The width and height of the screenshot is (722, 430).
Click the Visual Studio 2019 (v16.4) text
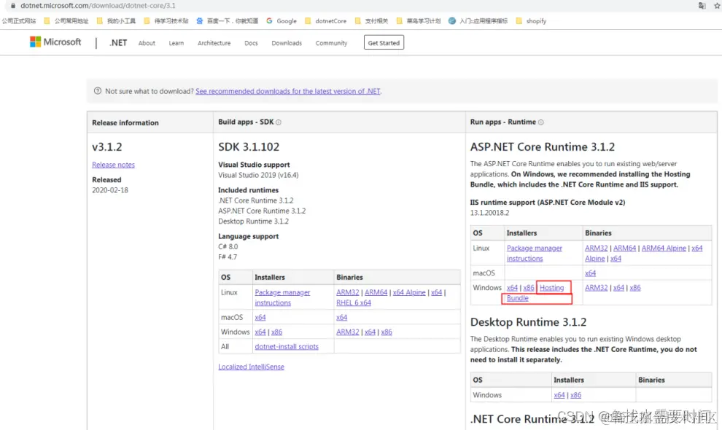(258, 176)
